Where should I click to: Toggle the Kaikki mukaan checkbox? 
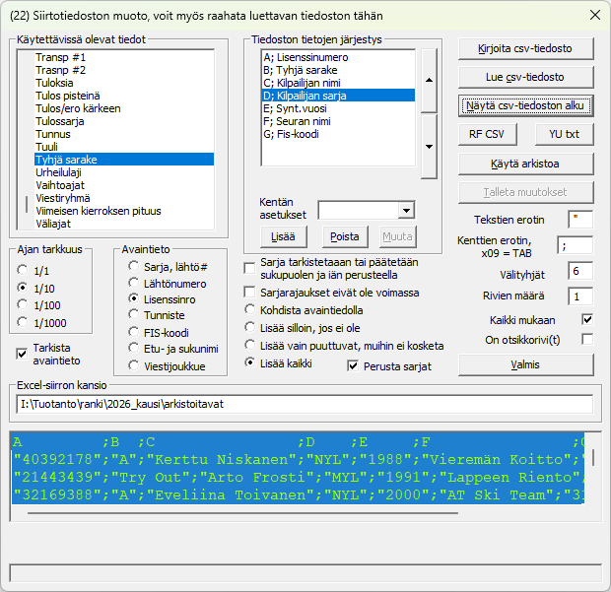pos(587,319)
